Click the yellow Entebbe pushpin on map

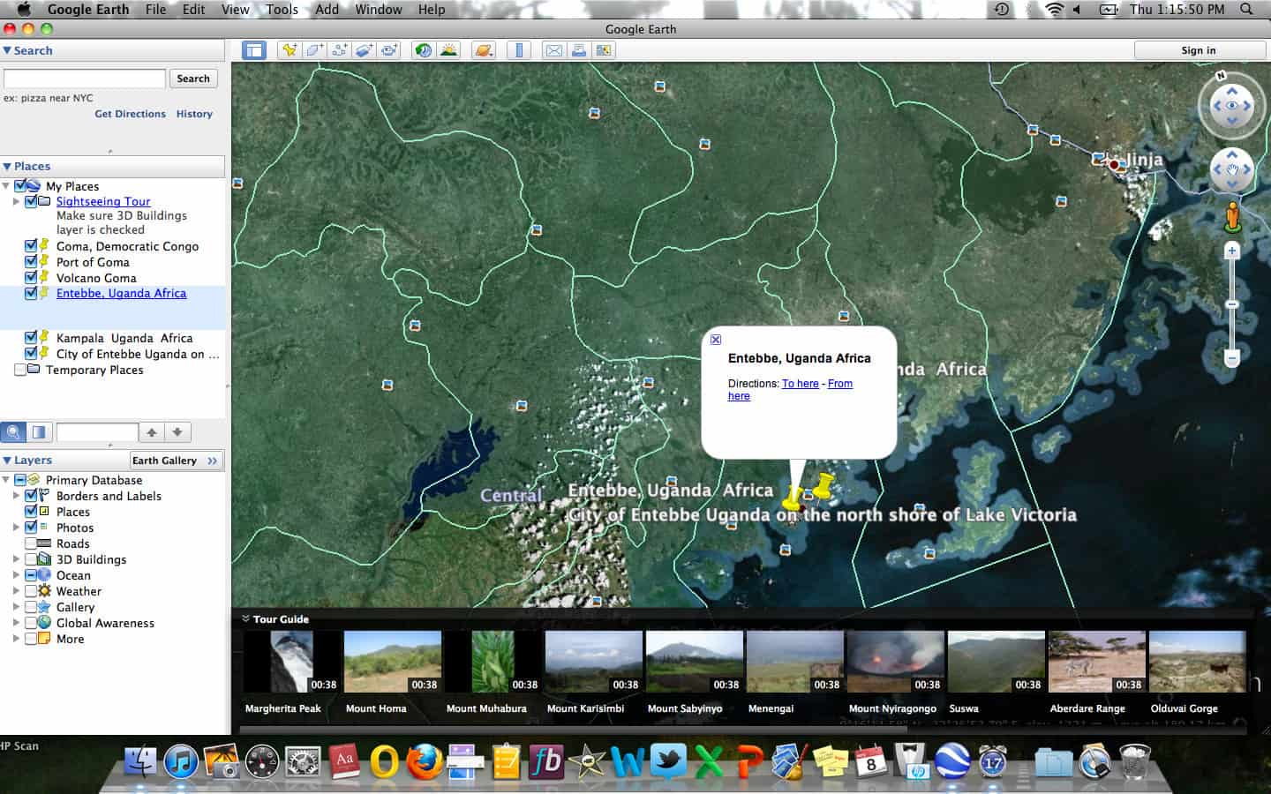point(792,498)
